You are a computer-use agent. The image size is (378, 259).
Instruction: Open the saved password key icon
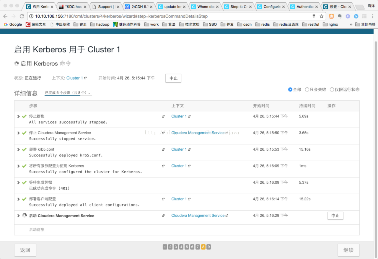[x=314, y=16]
